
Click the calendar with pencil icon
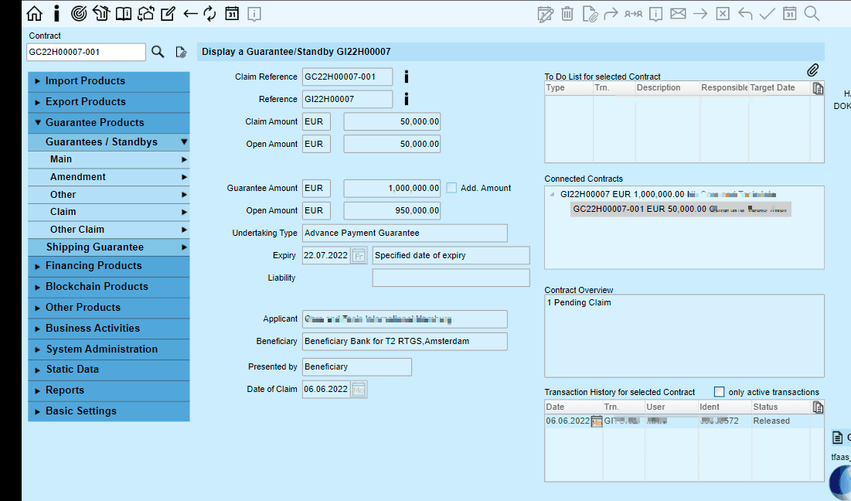(546, 14)
